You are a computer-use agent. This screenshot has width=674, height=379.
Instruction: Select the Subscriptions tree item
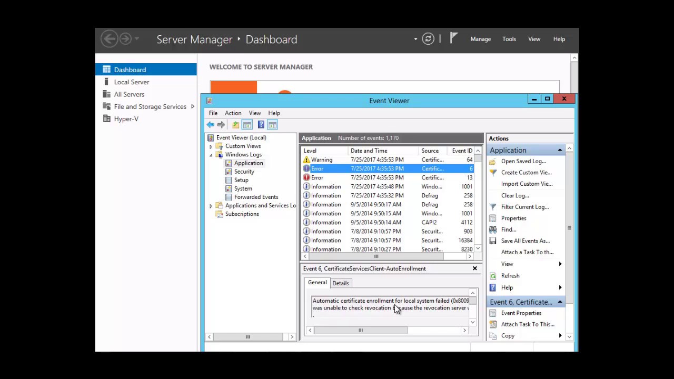pyautogui.click(x=242, y=214)
